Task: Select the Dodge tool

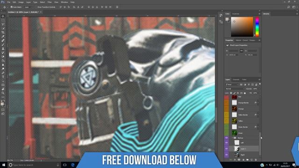Action: (3, 69)
